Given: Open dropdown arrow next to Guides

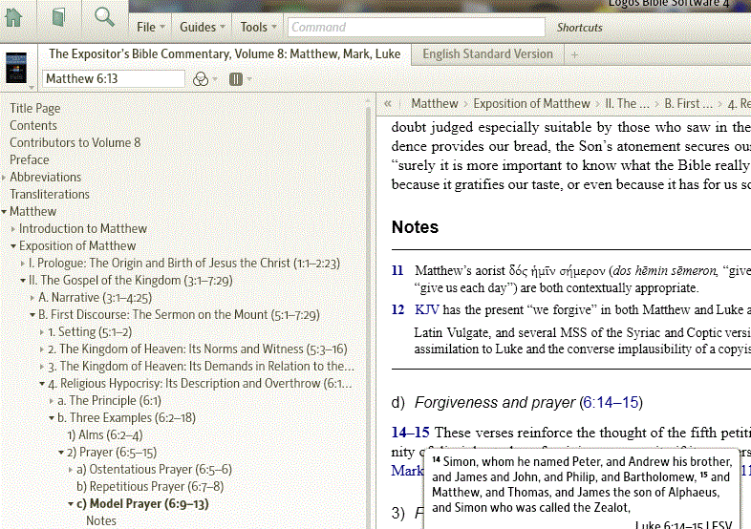Looking at the screenshot, I should tap(223, 28).
